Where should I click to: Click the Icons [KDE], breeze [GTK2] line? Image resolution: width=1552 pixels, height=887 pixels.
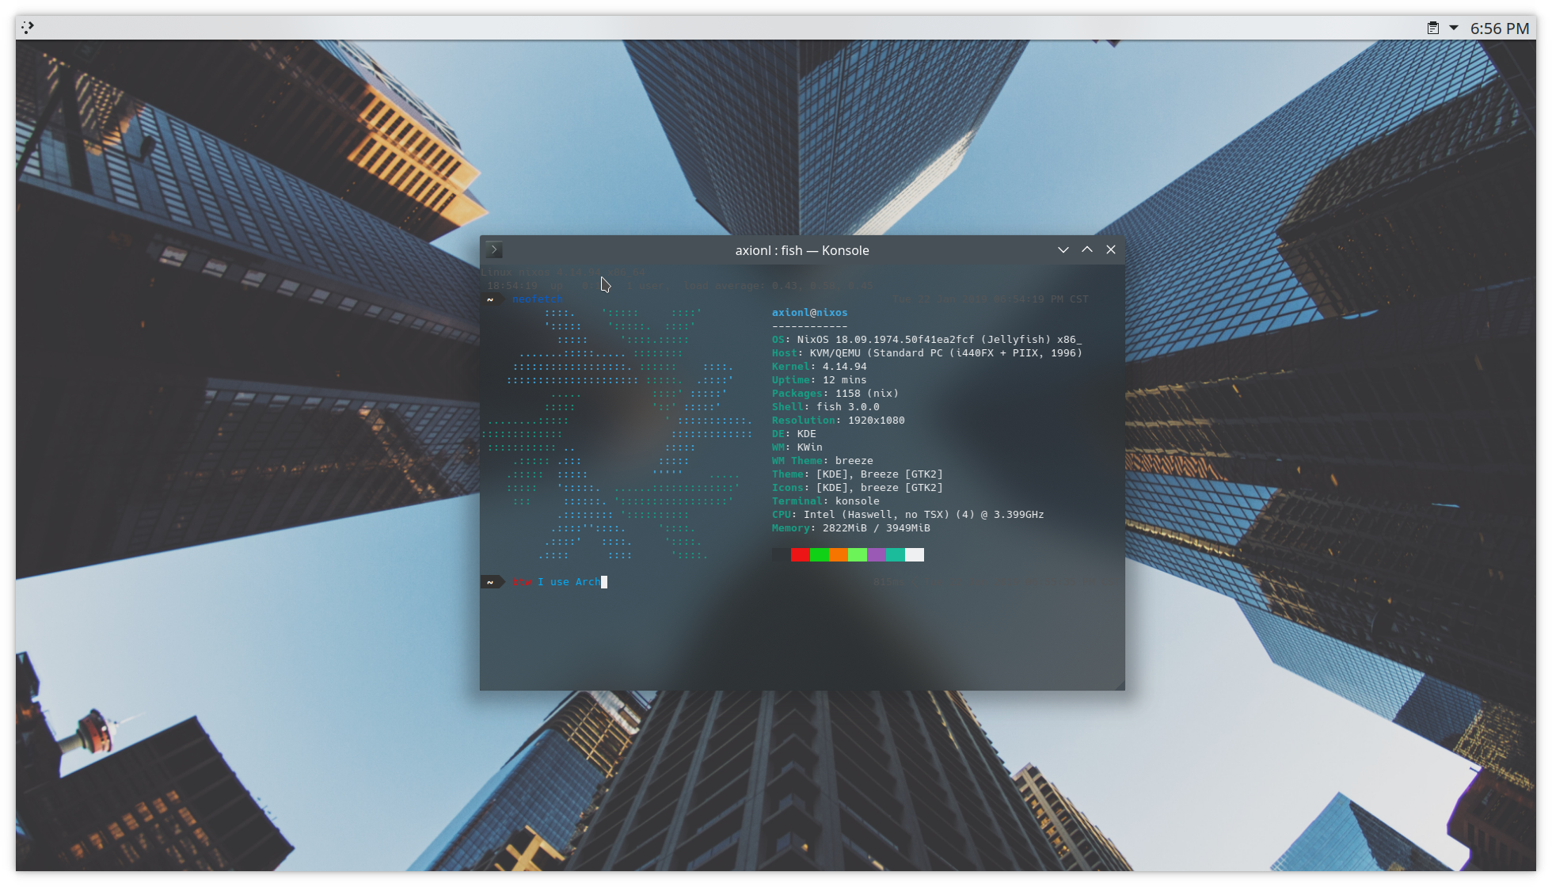pos(857,488)
